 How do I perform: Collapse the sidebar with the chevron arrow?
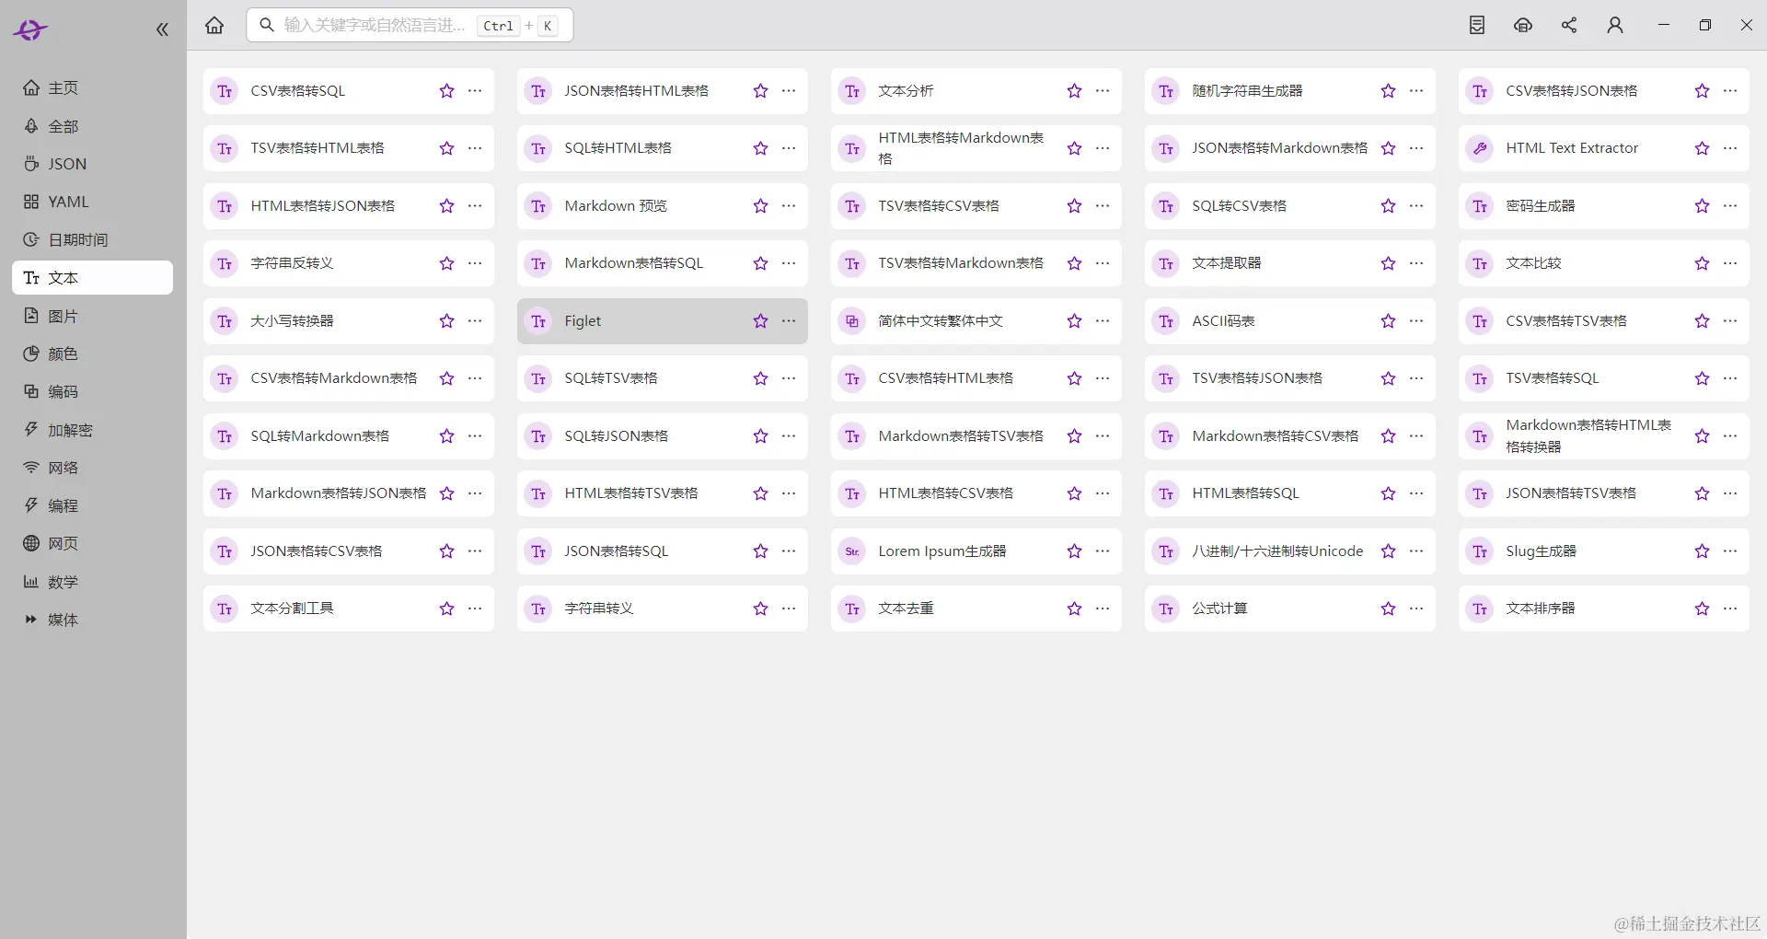point(162,29)
